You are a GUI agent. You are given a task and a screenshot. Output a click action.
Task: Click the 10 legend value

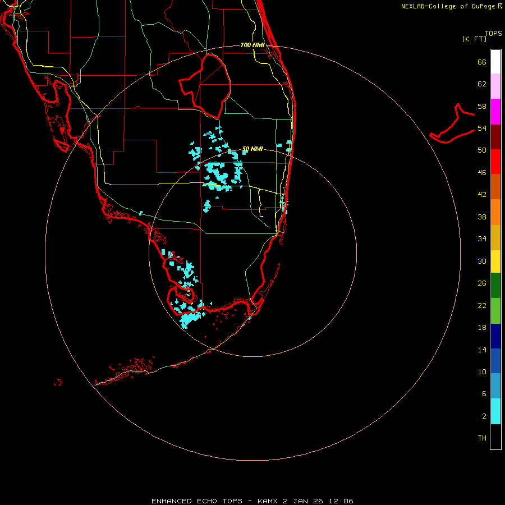pos(482,371)
